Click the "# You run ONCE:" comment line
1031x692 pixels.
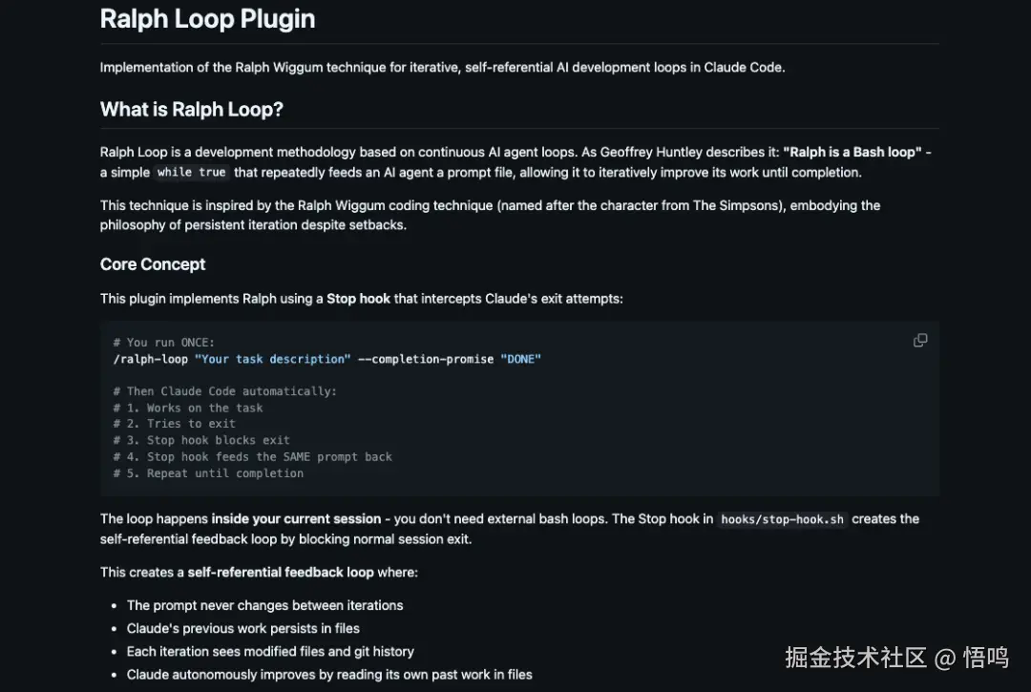(164, 343)
